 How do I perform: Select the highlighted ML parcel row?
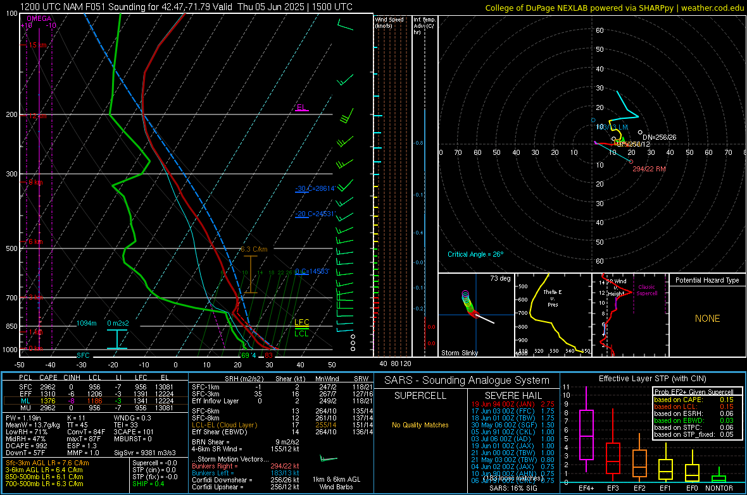tap(96, 401)
